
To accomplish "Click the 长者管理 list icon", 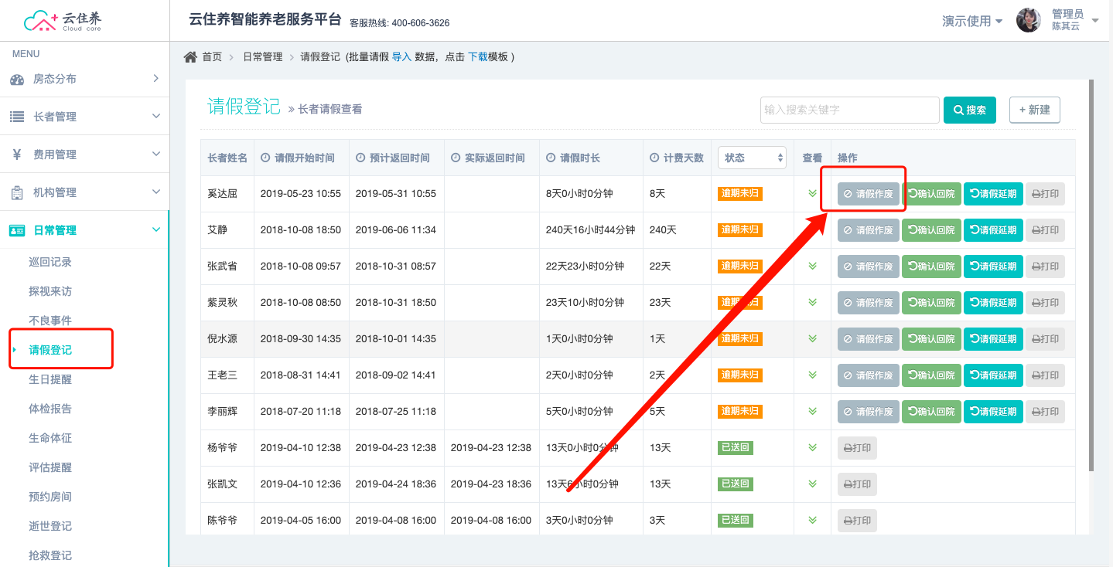I will pyautogui.click(x=17, y=117).
